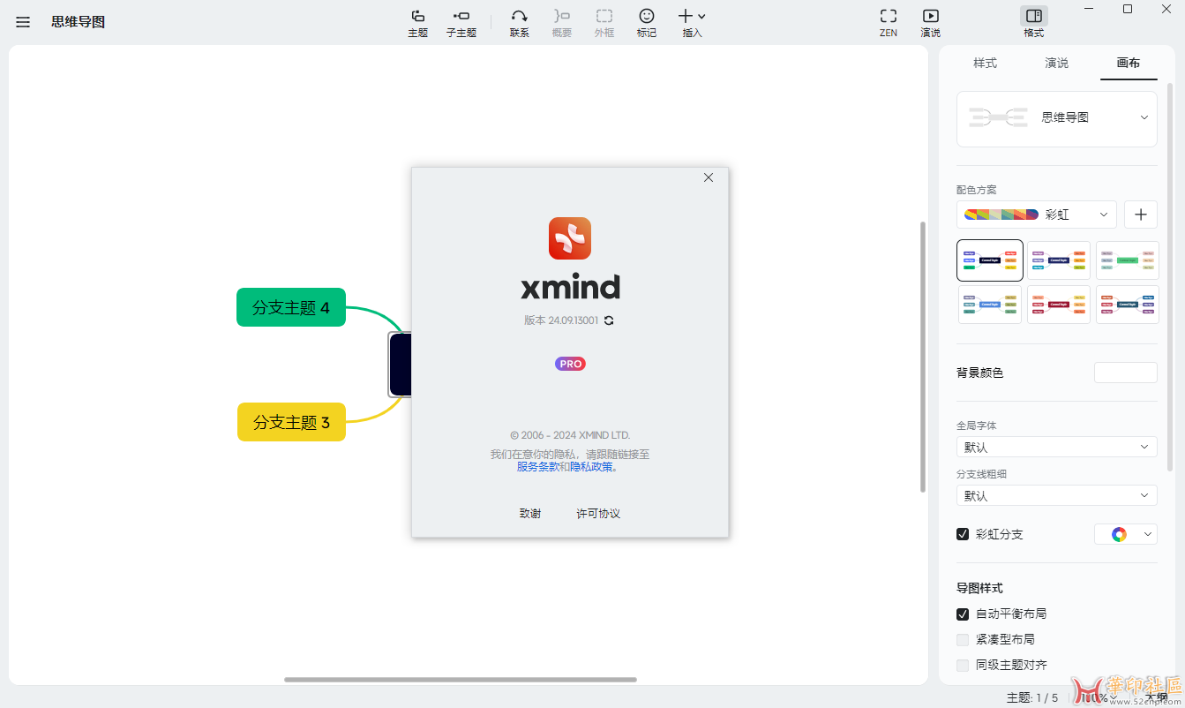Insert a 概要 summary
The image size is (1185, 708).
pos(561,22)
